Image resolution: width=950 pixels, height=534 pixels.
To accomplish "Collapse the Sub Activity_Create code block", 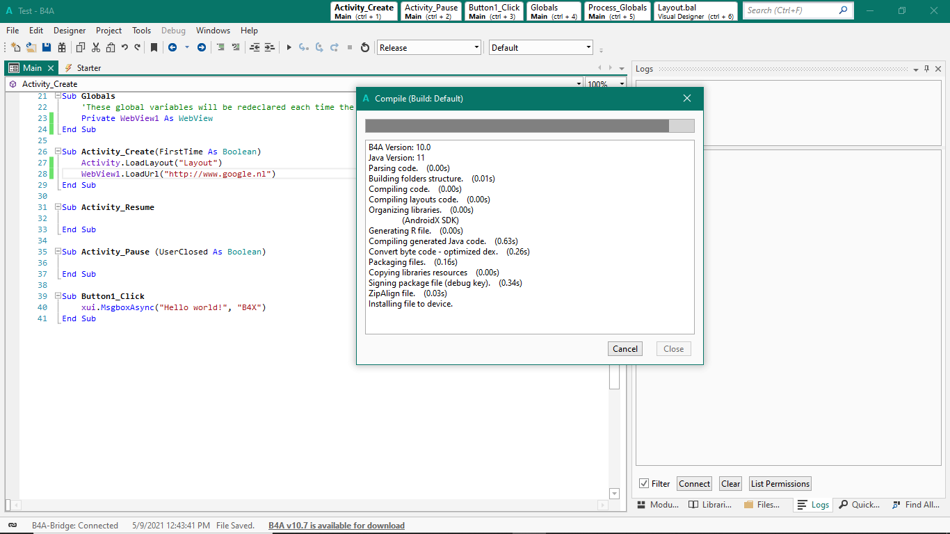I will (x=57, y=152).
